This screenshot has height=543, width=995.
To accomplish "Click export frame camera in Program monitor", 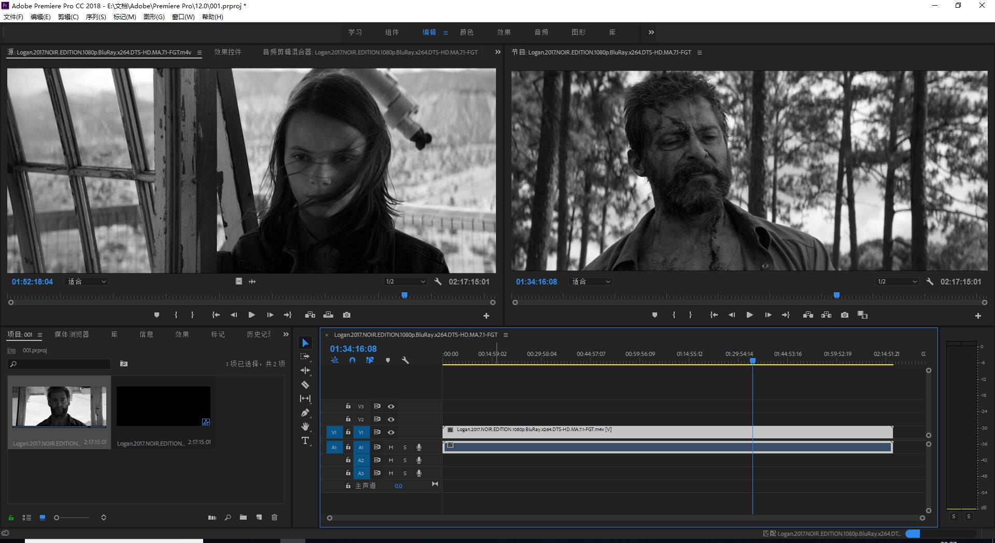I will click(x=845, y=315).
